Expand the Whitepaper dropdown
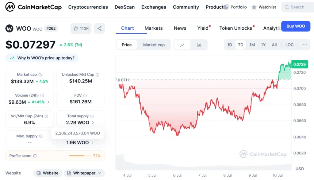This screenshot has height=180, width=314. 84,173
